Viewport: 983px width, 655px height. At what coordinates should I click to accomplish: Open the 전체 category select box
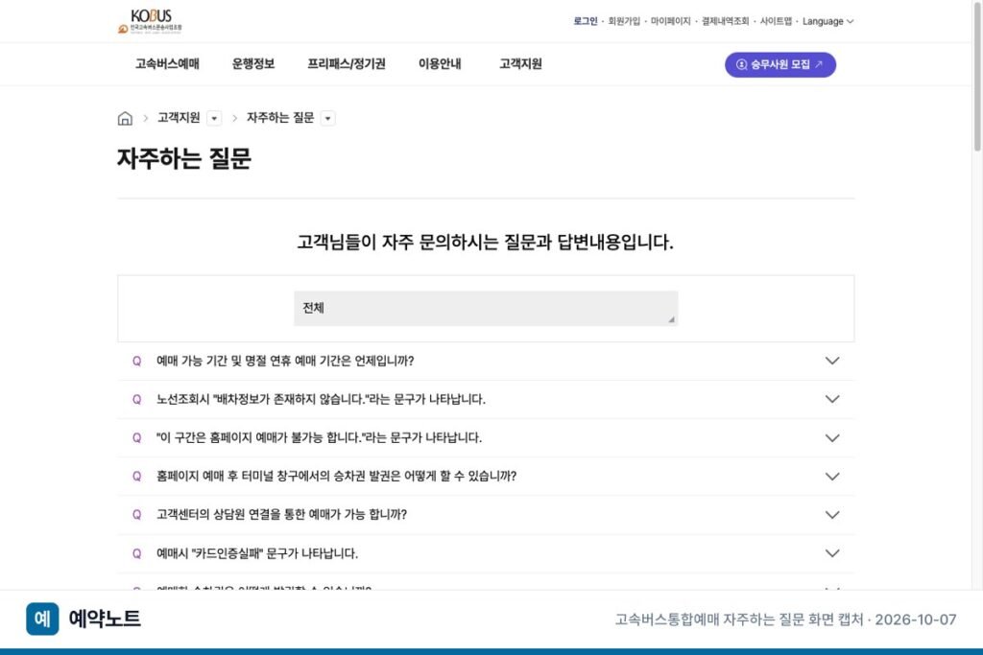tap(486, 308)
